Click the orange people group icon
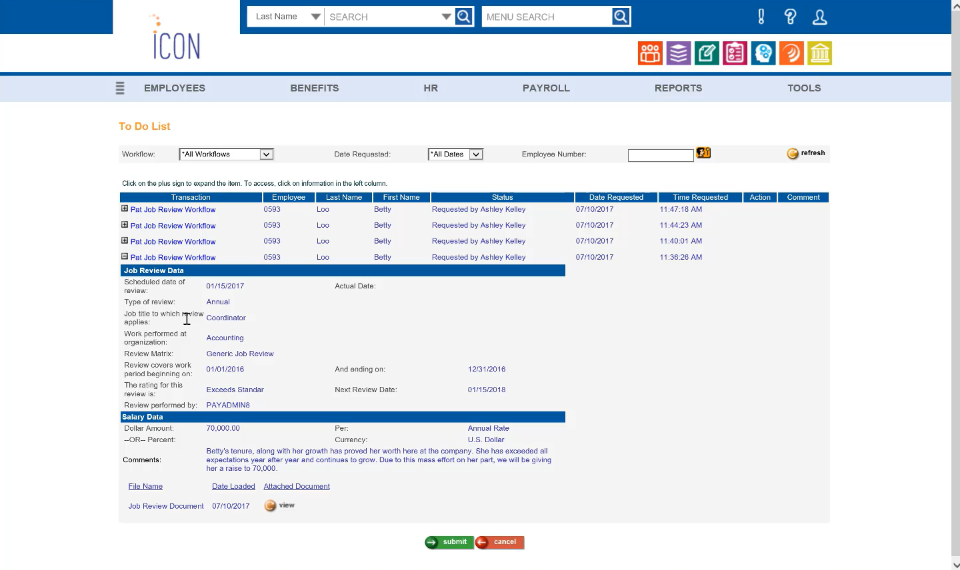 (x=650, y=53)
